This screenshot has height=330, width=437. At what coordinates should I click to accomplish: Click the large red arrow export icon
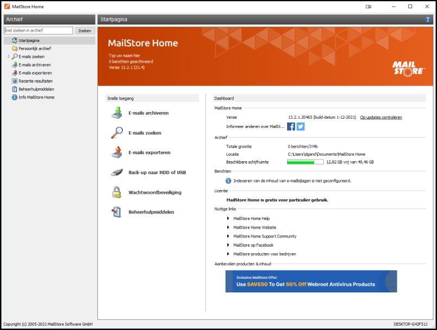point(117,152)
